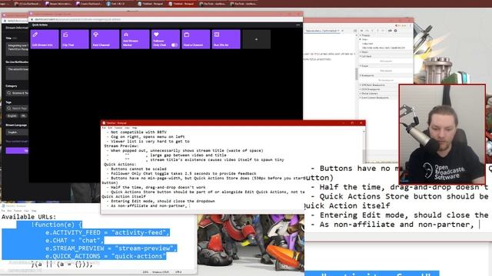492x276 pixels.
Task: Click clapperboard icon on Clip That tile
Action: [x=65, y=34]
